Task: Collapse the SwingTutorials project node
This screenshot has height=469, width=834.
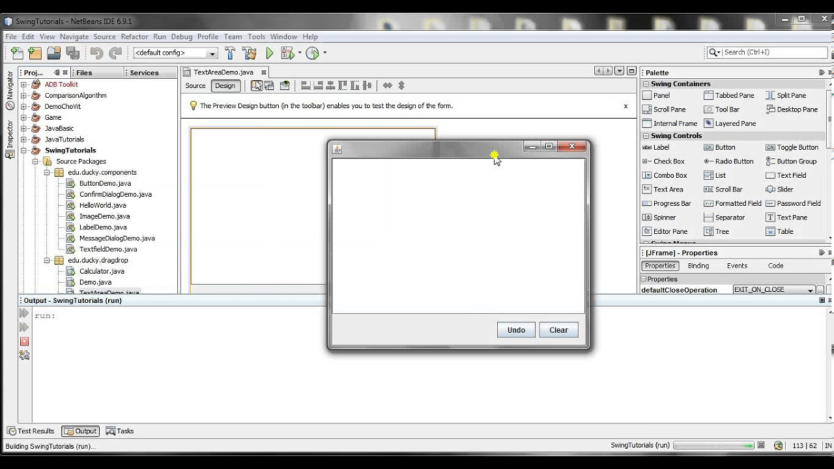Action: coord(23,150)
